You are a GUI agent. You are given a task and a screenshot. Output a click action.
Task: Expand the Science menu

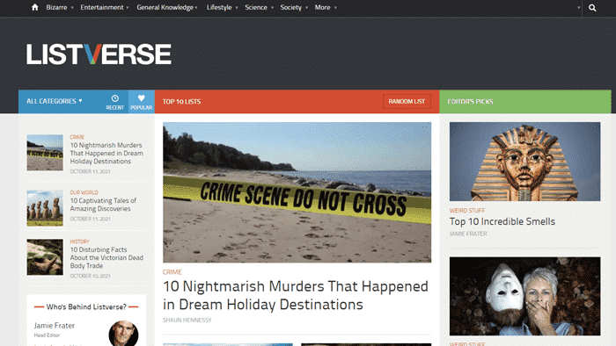pos(259,7)
